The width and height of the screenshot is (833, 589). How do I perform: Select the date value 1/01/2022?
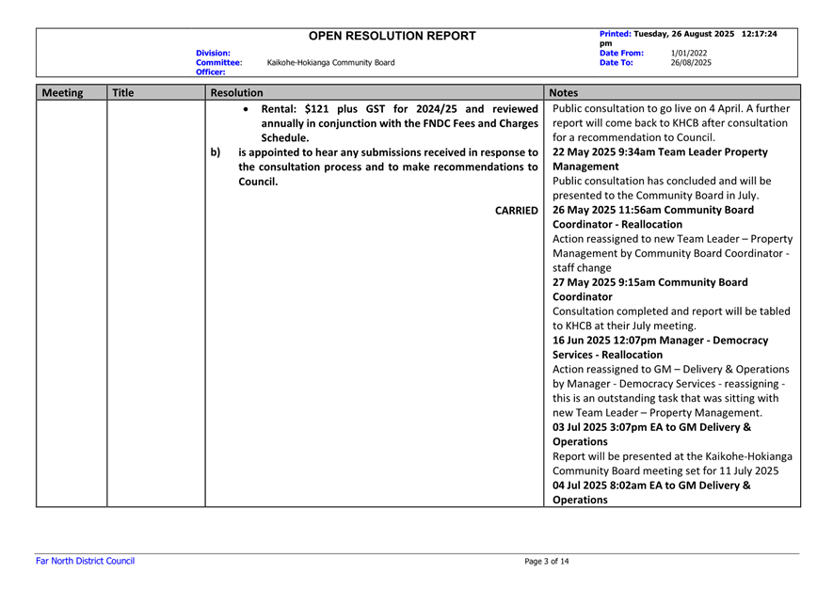coord(688,53)
